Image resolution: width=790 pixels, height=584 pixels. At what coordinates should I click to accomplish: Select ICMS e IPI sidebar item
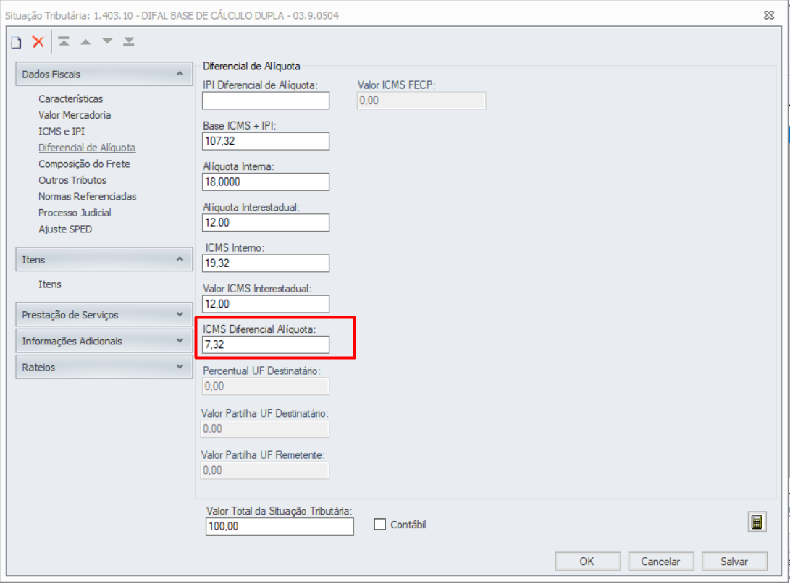point(62,132)
